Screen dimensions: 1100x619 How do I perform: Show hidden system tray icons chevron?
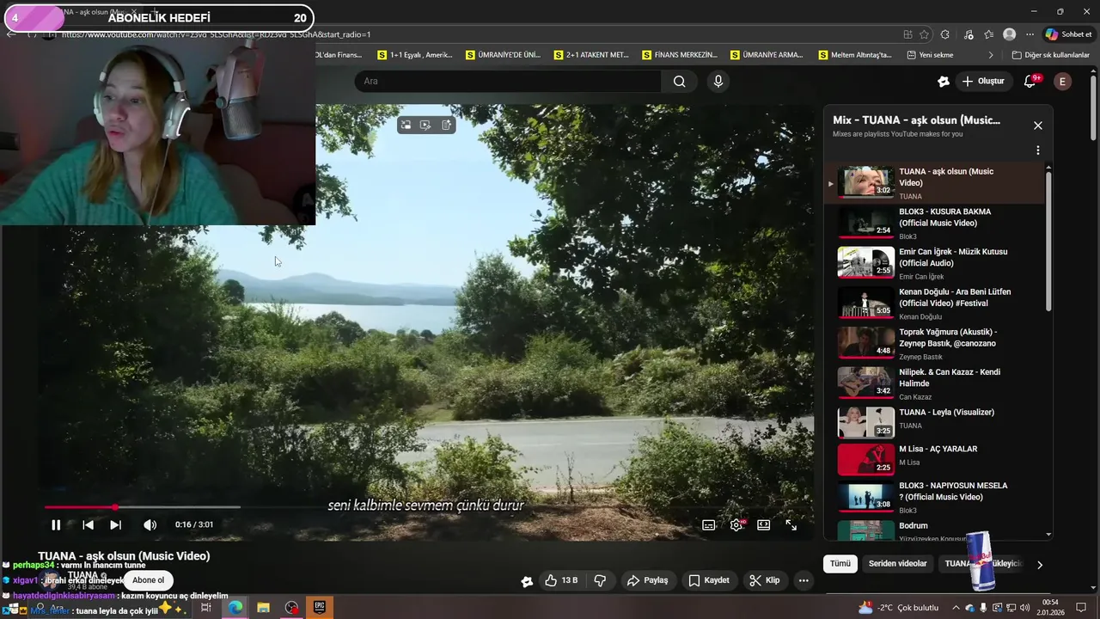coord(955,608)
